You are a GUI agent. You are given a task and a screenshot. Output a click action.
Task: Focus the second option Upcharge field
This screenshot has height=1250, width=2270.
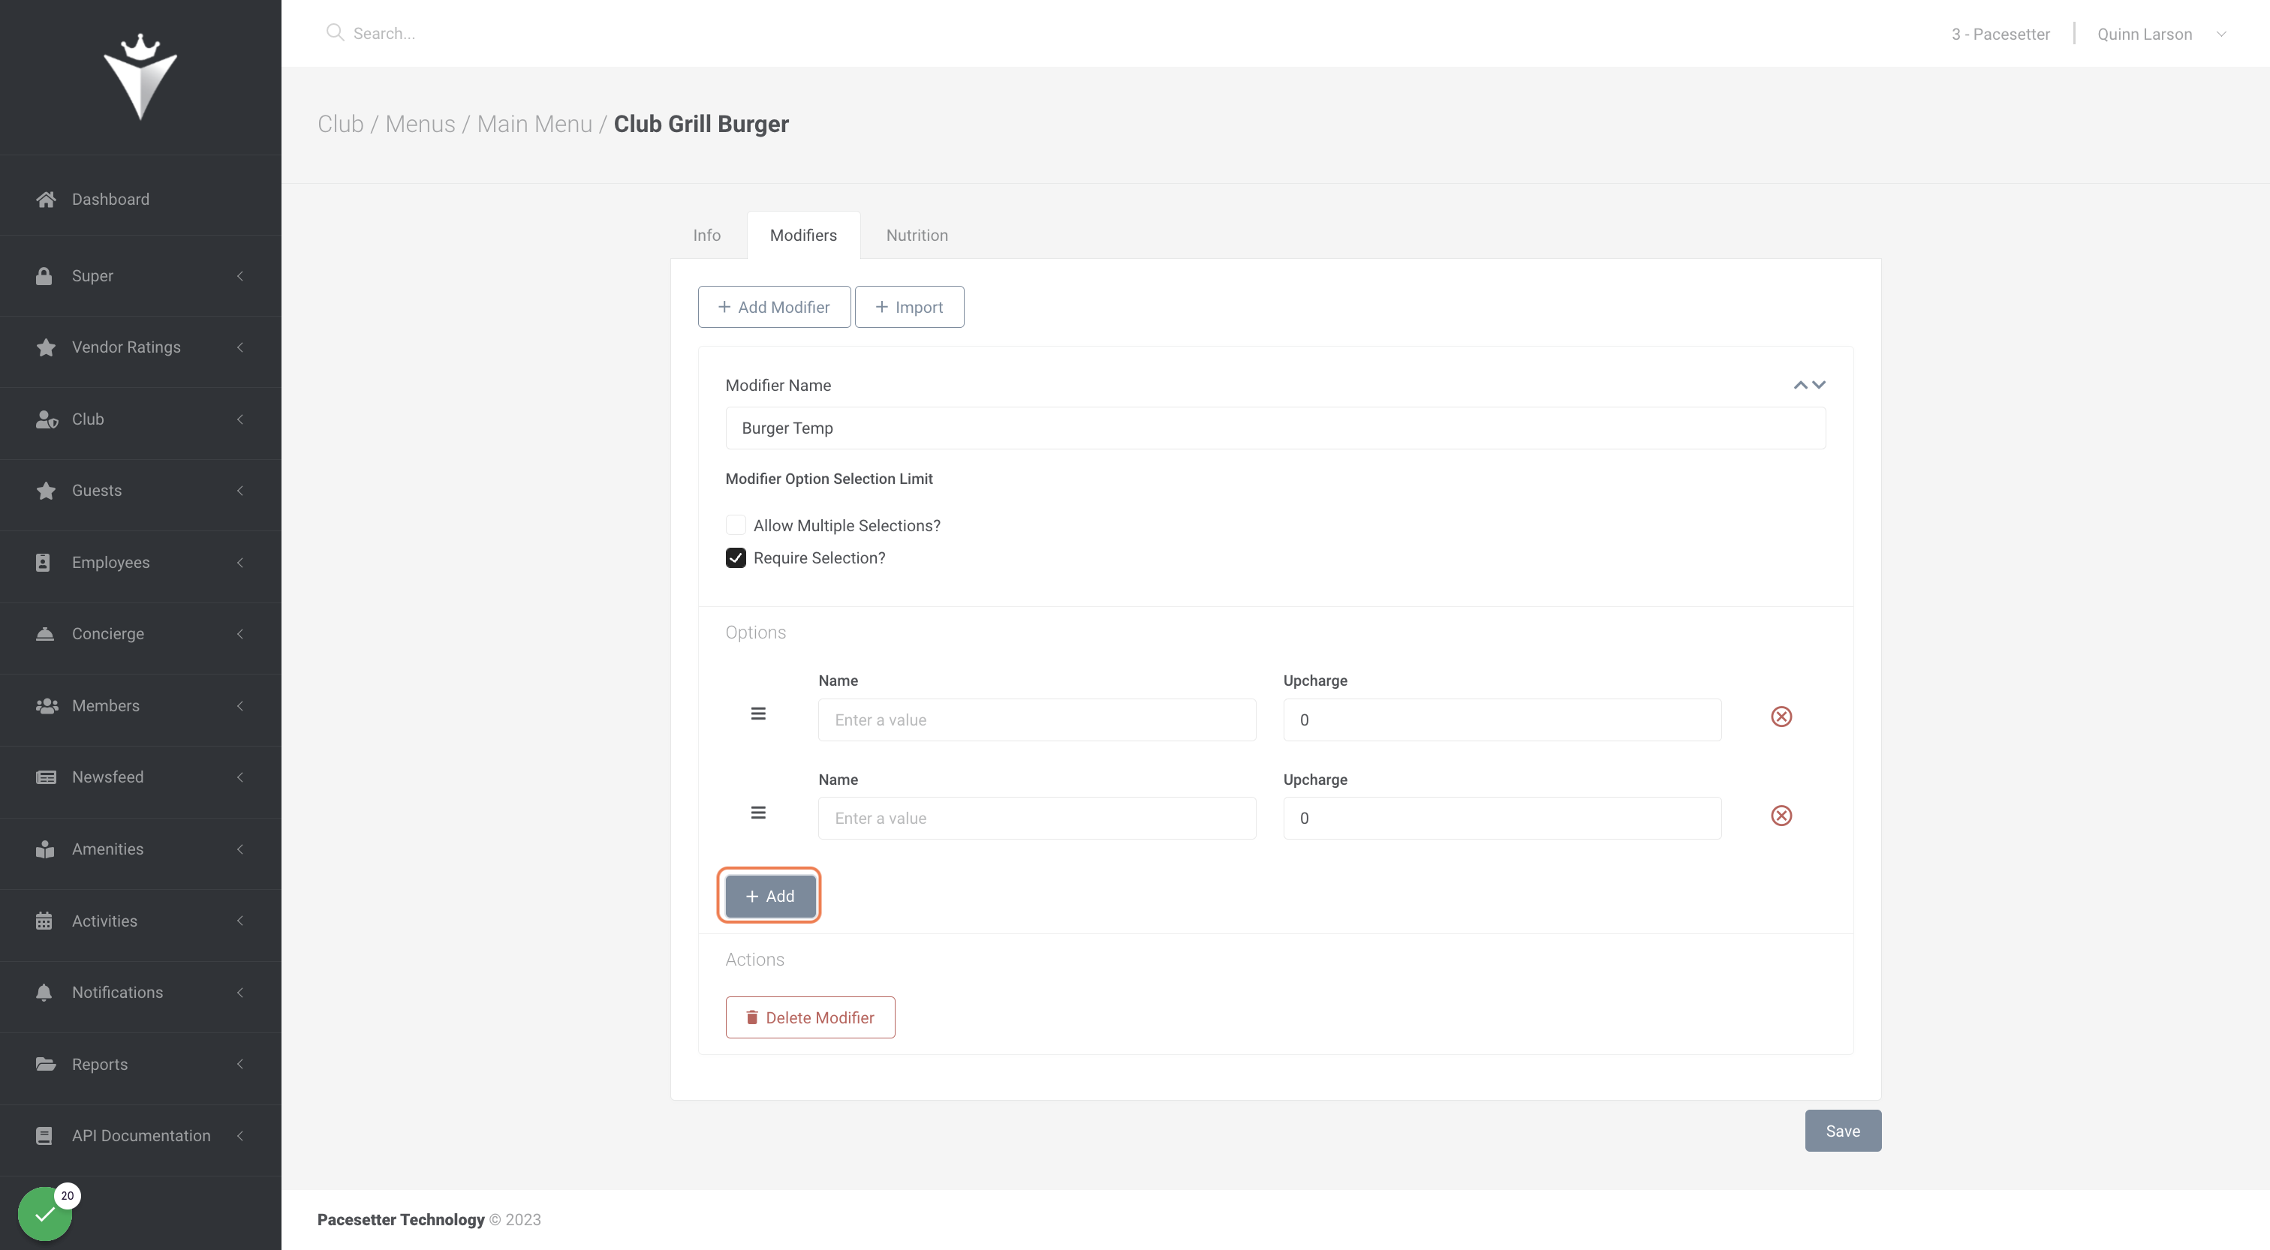coord(1501,819)
